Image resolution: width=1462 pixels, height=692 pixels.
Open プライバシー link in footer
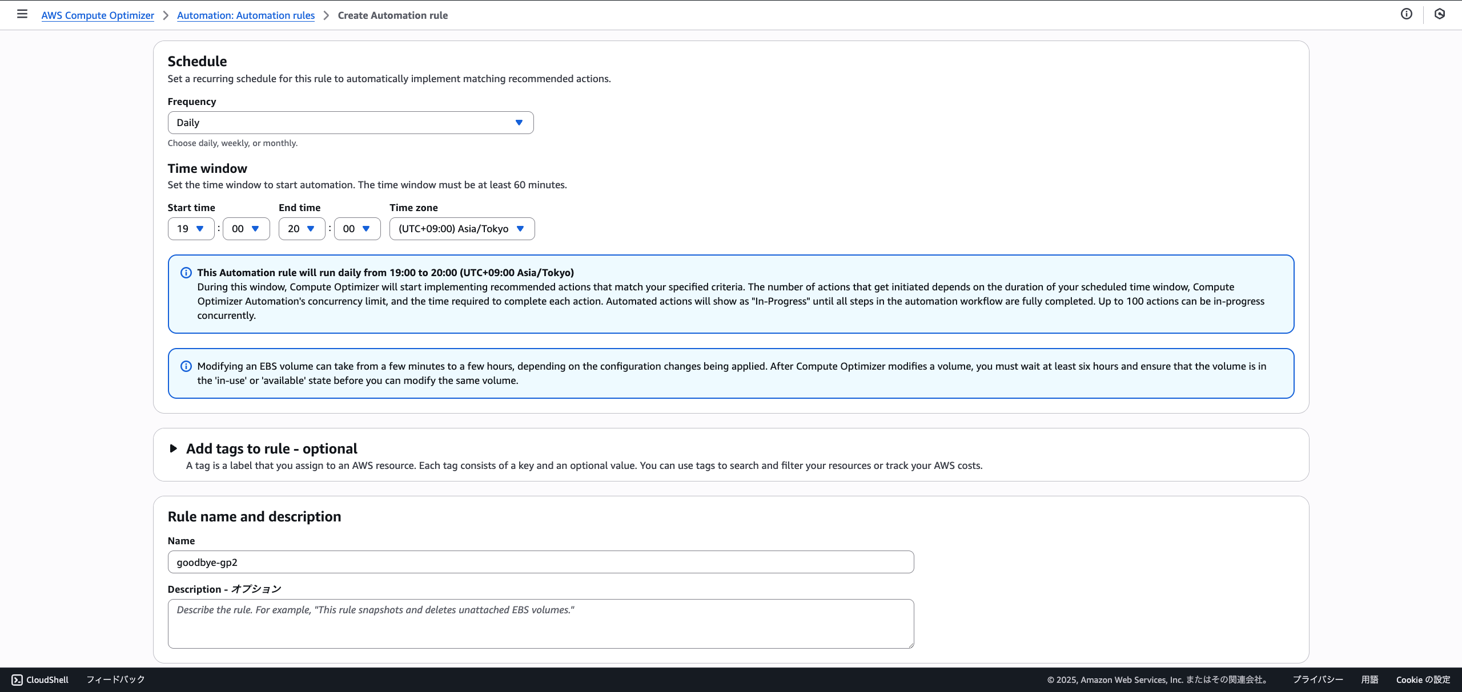point(1318,679)
